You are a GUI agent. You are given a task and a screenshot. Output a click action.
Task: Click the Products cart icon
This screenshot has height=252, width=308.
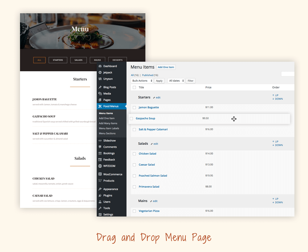click(x=100, y=180)
